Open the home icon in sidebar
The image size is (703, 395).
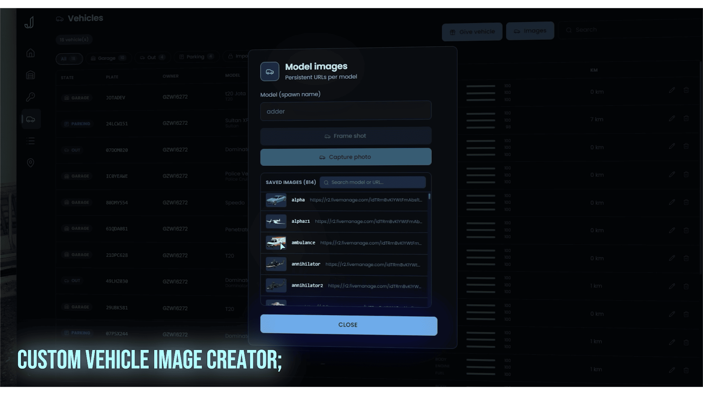pyautogui.click(x=30, y=53)
